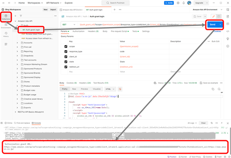Open the GET method dropdown
231x158 pixels.
coord(69,25)
